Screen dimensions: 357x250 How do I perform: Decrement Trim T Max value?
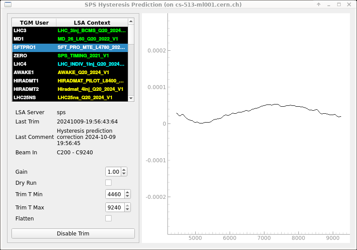[127, 209]
